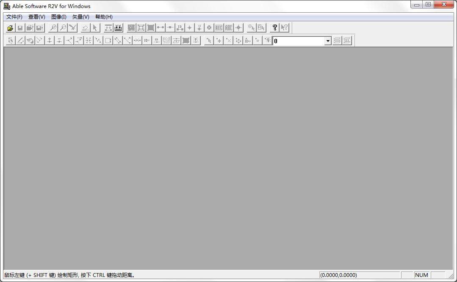Click the light bulb icon beside the layer box

pyautogui.click(x=267, y=41)
